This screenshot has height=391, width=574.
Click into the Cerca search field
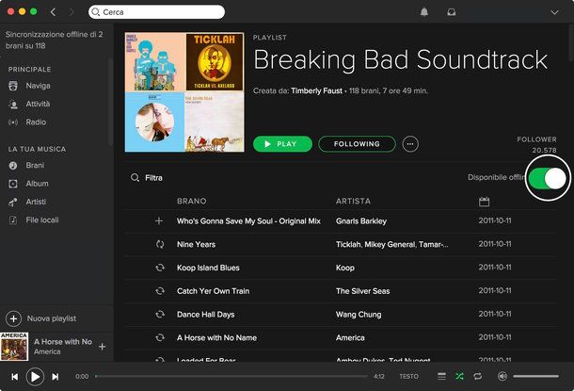tap(157, 12)
